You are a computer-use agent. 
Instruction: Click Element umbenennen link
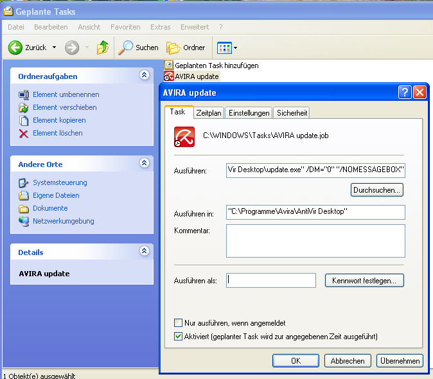click(66, 94)
